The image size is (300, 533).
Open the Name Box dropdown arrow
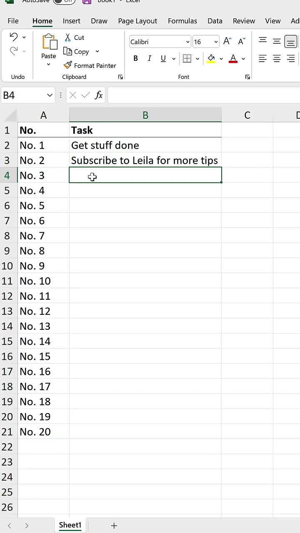[x=50, y=95]
